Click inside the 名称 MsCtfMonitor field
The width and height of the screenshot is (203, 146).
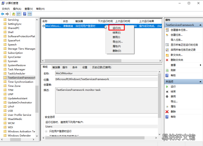pos(106,73)
